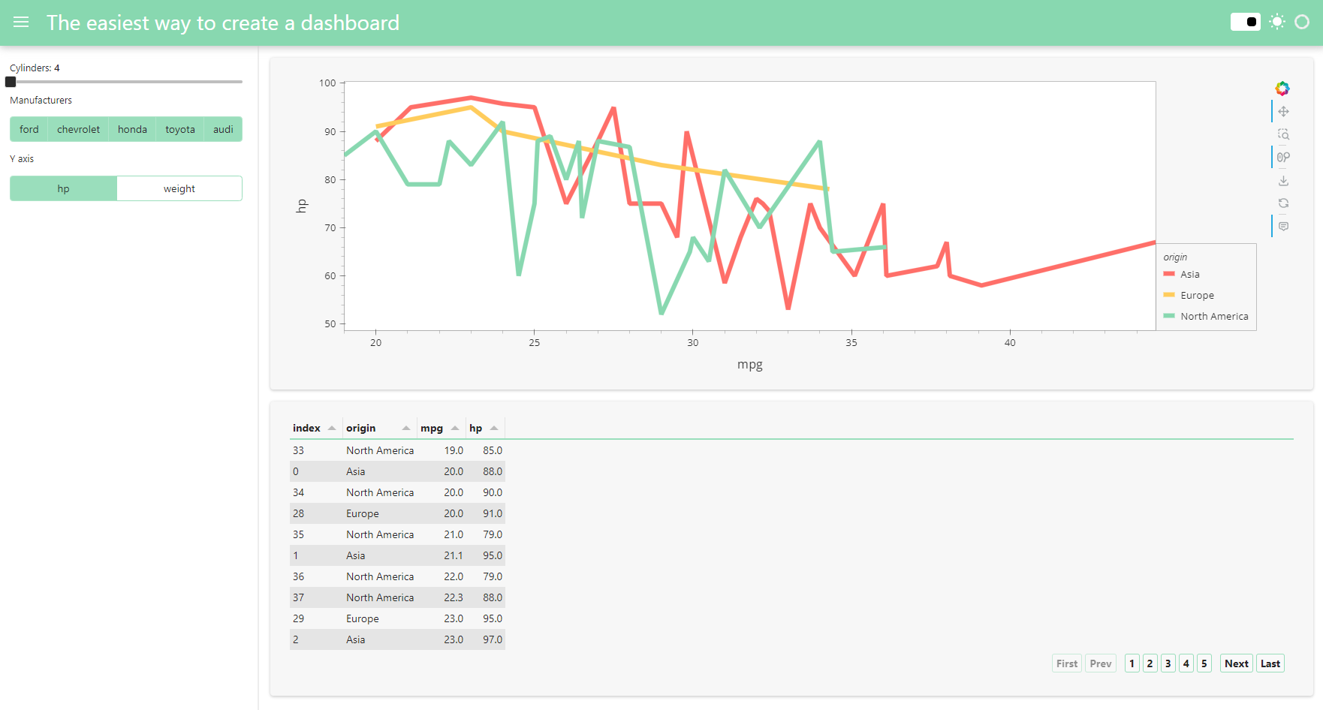Toggle the Wheel Zoom tool
1323x710 pixels.
pyautogui.click(x=1283, y=158)
